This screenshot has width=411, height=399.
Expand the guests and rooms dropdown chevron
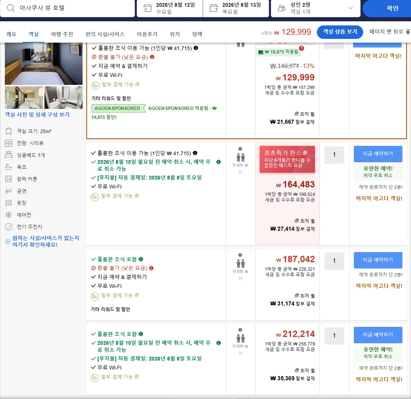(350, 8)
